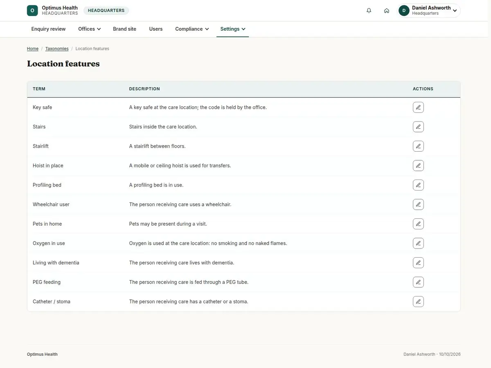Select the "PEG feeding" term text
This screenshot has width=491, height=368.
tap(47, 282)
